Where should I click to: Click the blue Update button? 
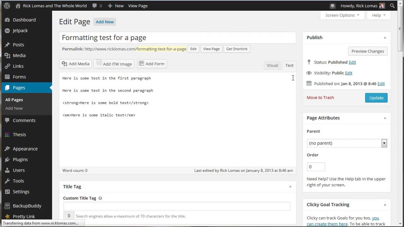pos(376,98)
